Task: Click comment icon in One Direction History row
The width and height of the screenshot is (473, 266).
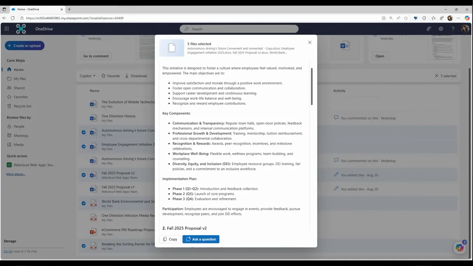Action: click(x=336, y=117)
